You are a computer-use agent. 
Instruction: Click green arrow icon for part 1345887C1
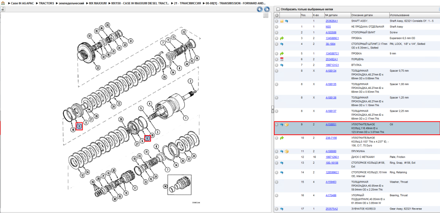click(x=282, y=53)
